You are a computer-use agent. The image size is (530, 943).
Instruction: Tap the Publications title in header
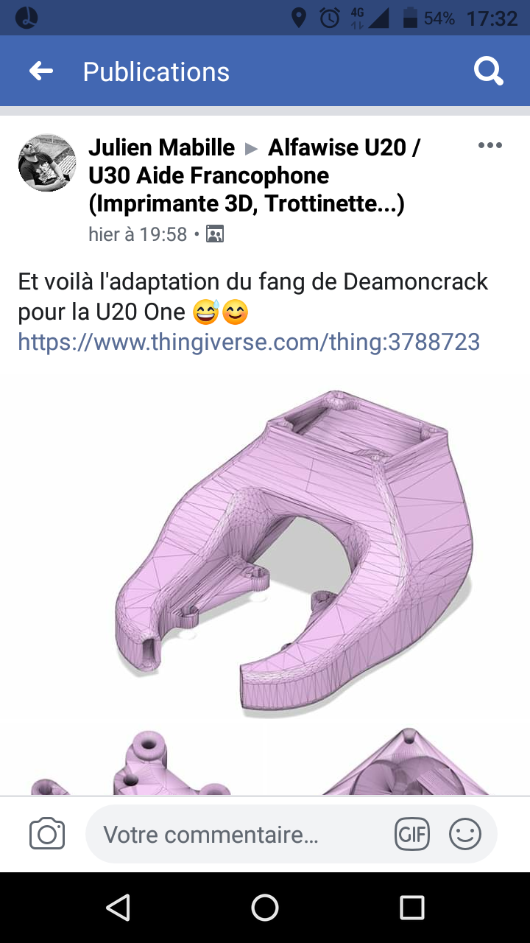pyautogui.click(x=156, y=71)
